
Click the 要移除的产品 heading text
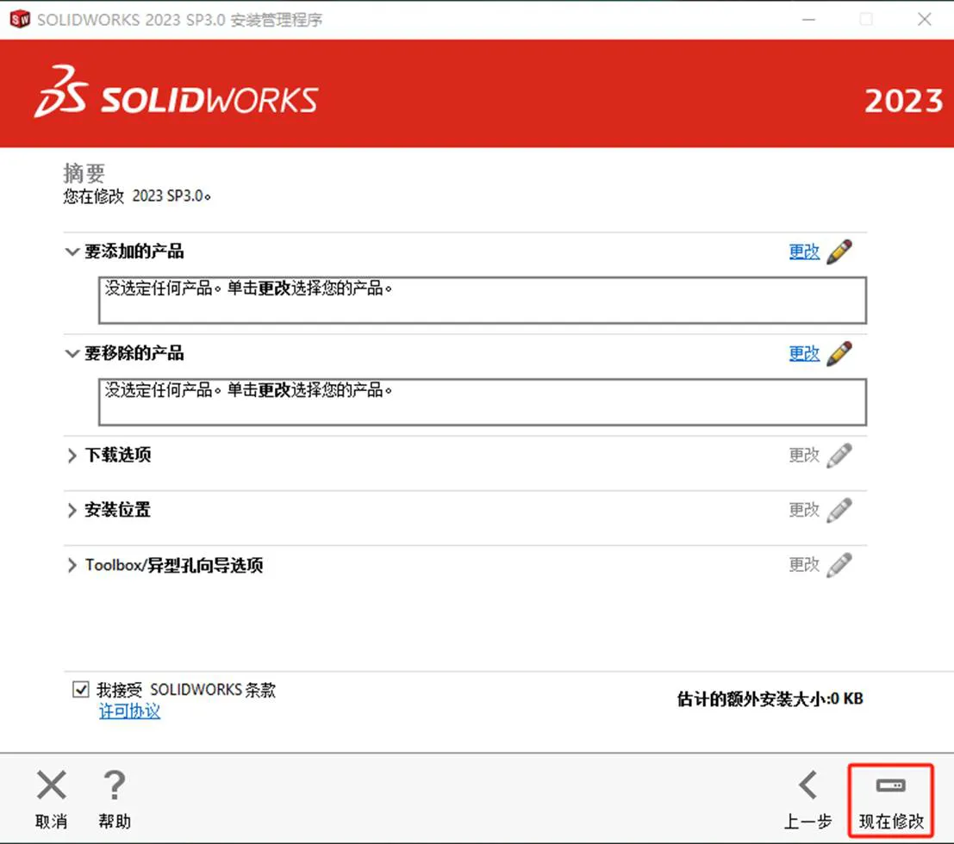pyautogui.click(x=134, y=353)
